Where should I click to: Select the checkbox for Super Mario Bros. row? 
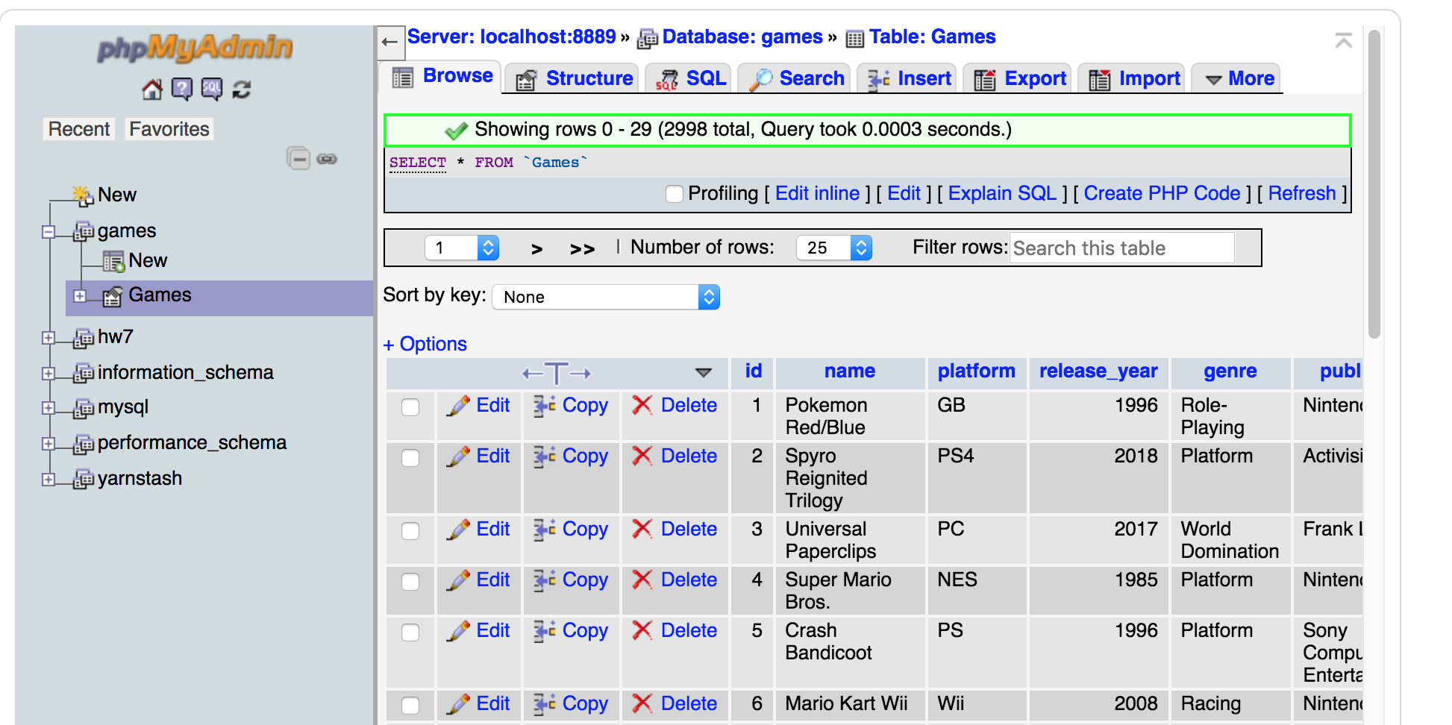[x=410, y=582]
